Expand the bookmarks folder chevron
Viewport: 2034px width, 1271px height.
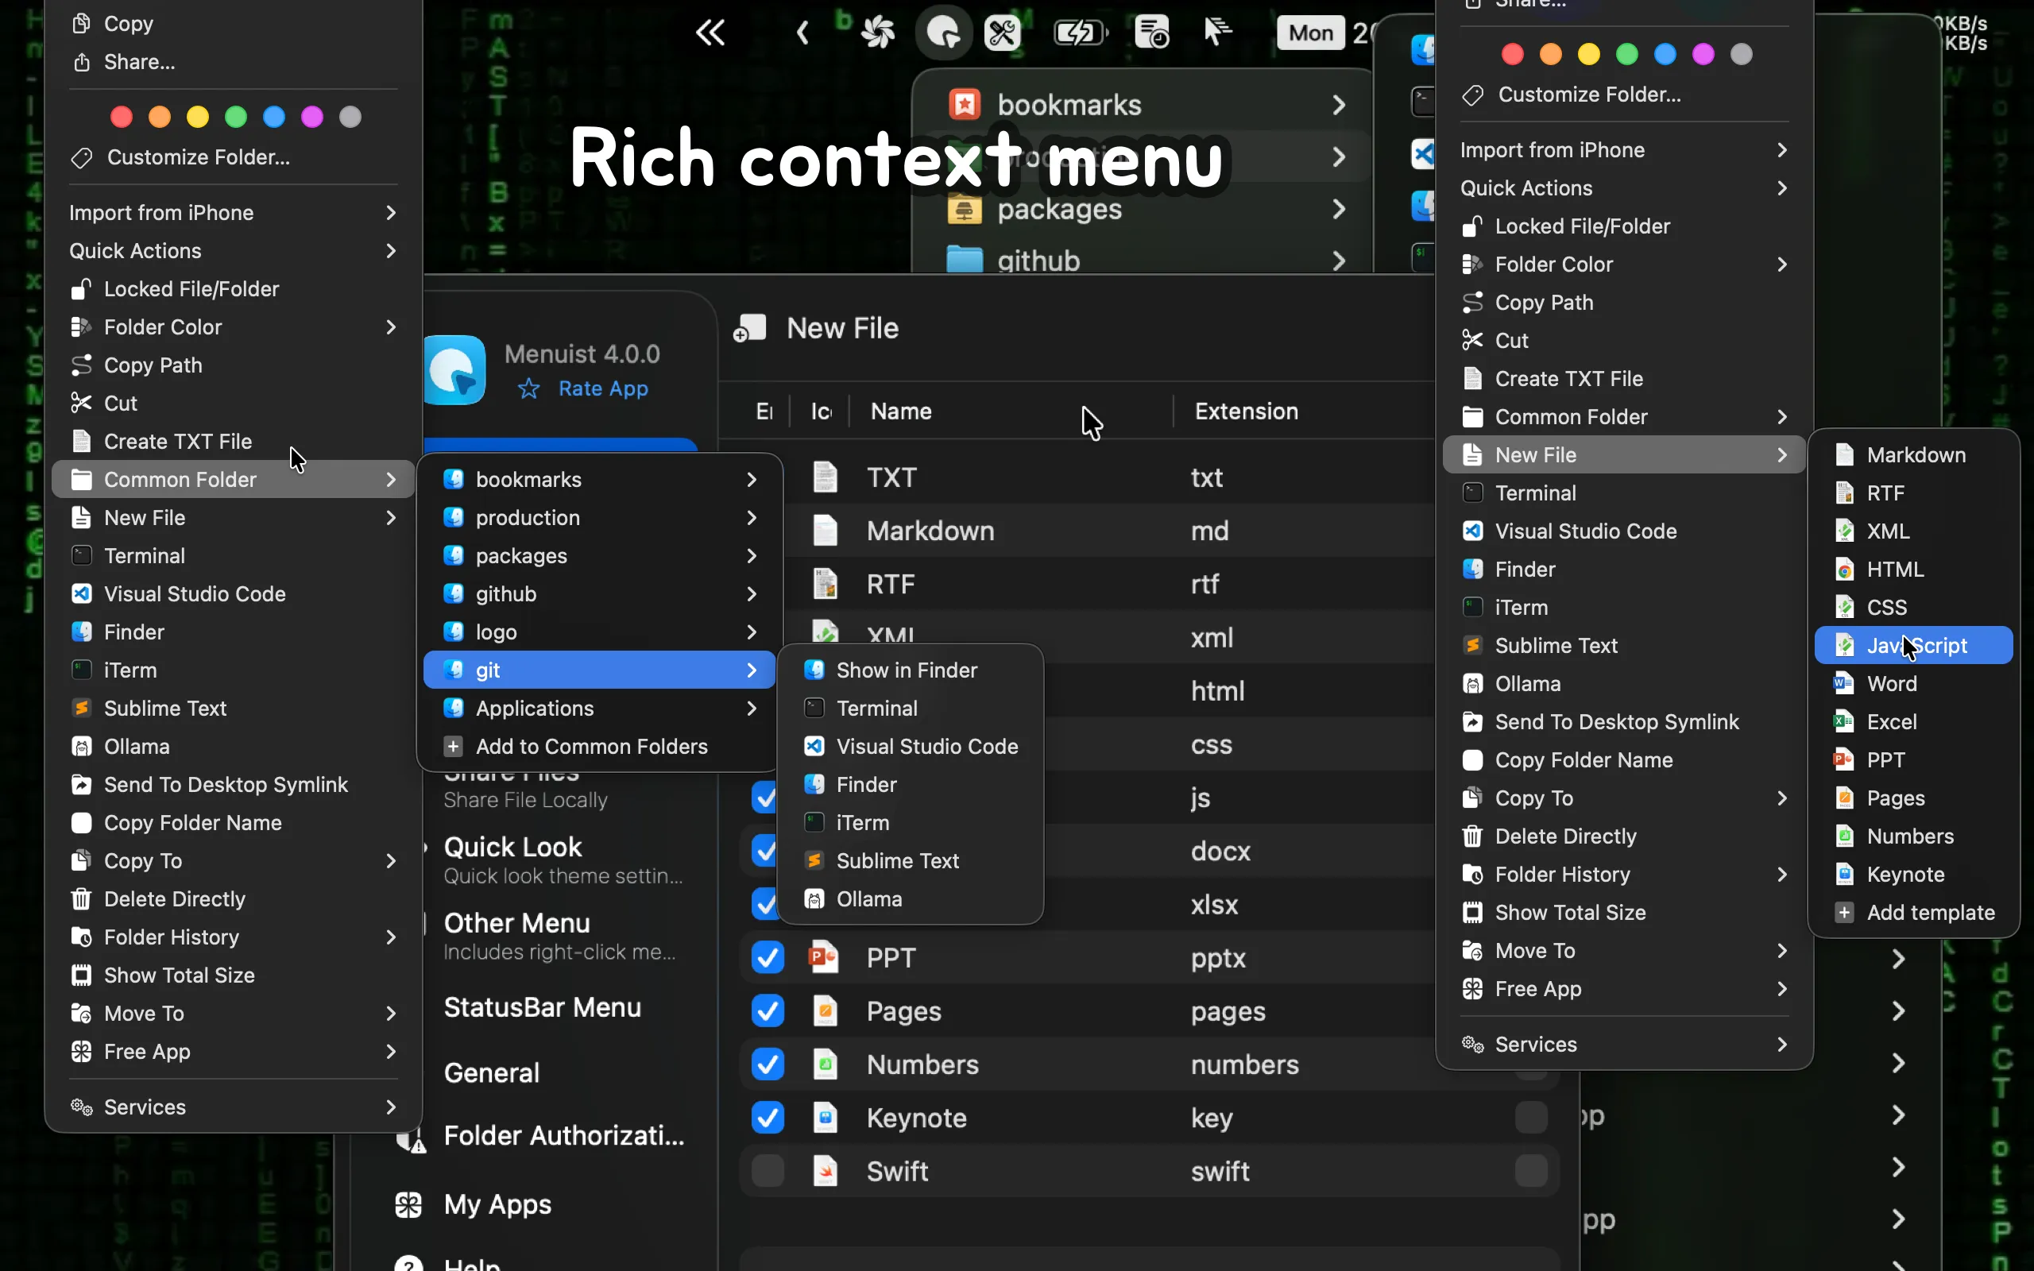(751, 479)
